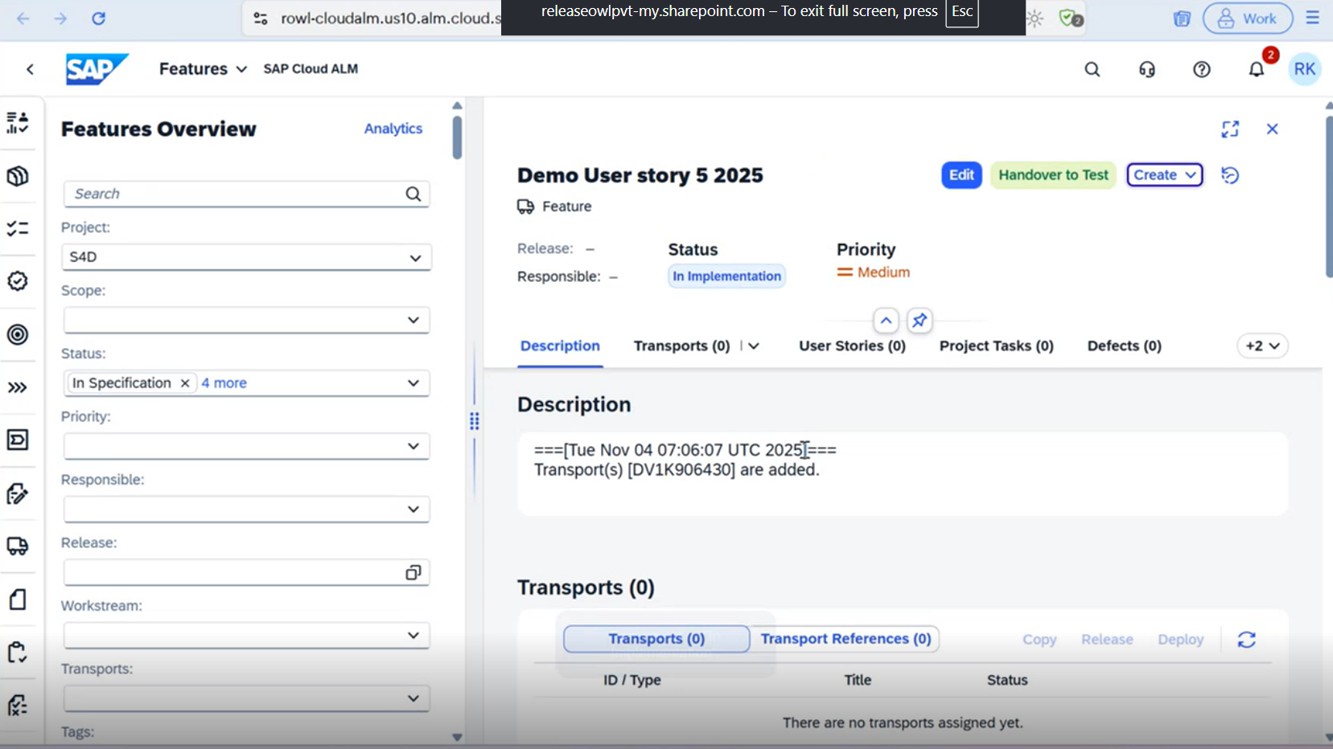Open the help question mark icon
Screen dimensions: 1333x749
[x=1201, y=70]
